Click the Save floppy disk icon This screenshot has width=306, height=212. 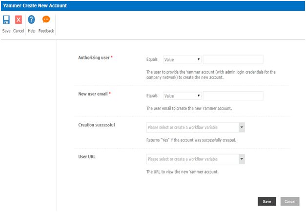coord(6,20)
